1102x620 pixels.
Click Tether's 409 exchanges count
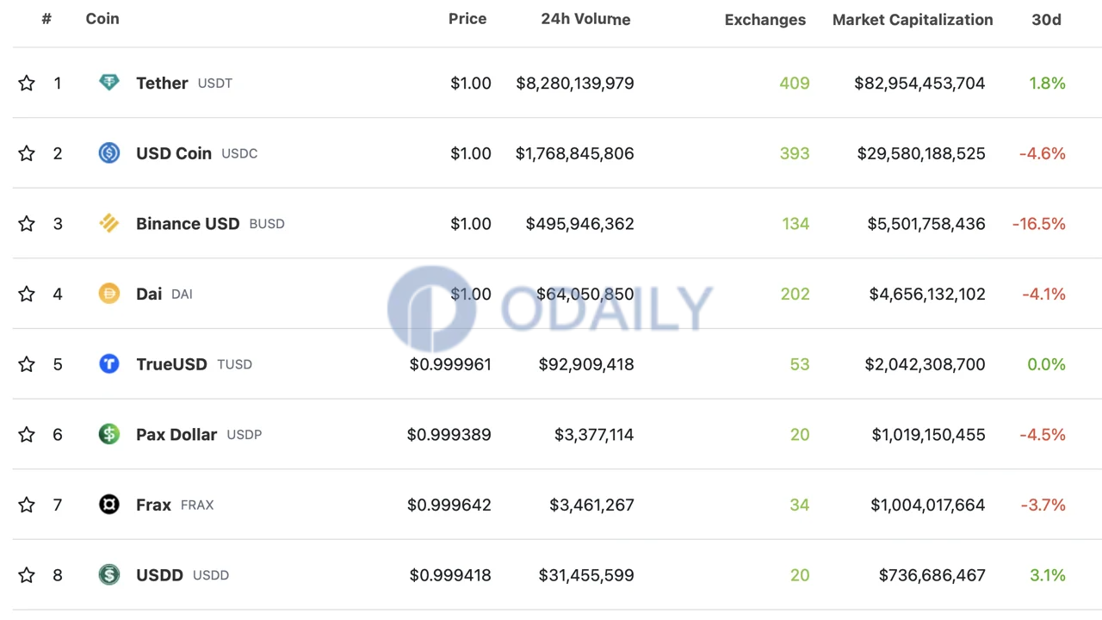tap(795, 83)
